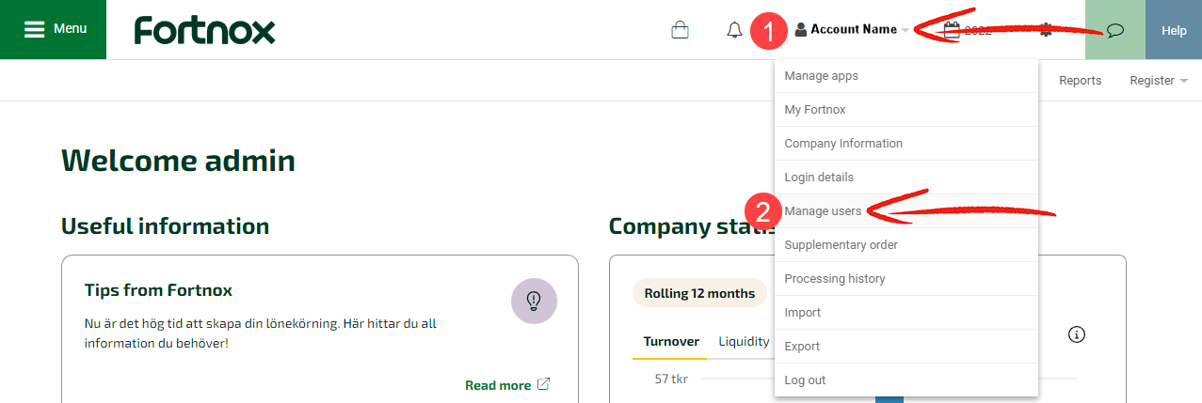
Task: Open Processing history menu entry
Action: [x=906, y=279]
